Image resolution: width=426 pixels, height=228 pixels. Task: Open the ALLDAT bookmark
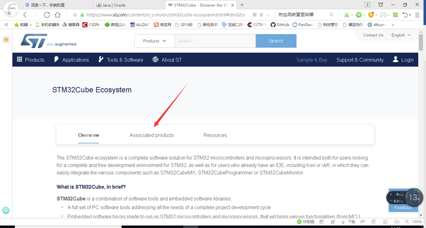[140, 25]
